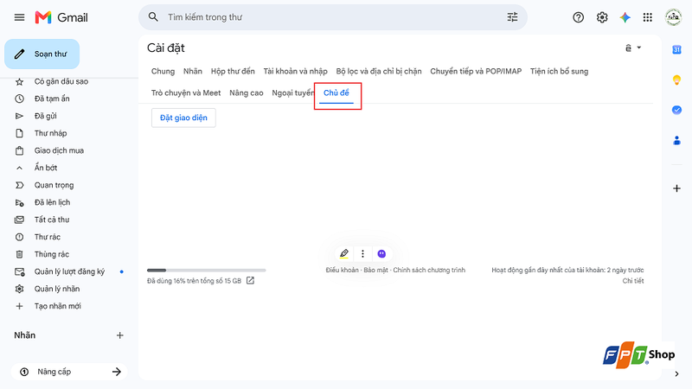Select the Chủ đề tab

336,92
